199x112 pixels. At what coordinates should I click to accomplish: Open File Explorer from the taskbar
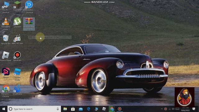(x=65, y=109)
